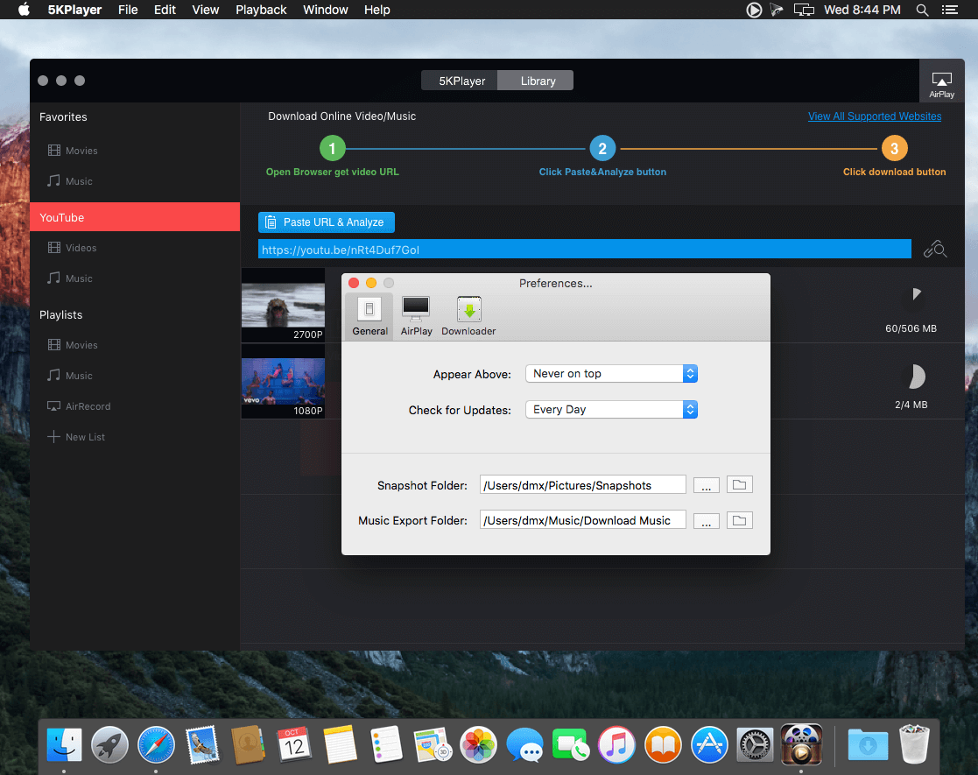Open the Playback menu

261,10
